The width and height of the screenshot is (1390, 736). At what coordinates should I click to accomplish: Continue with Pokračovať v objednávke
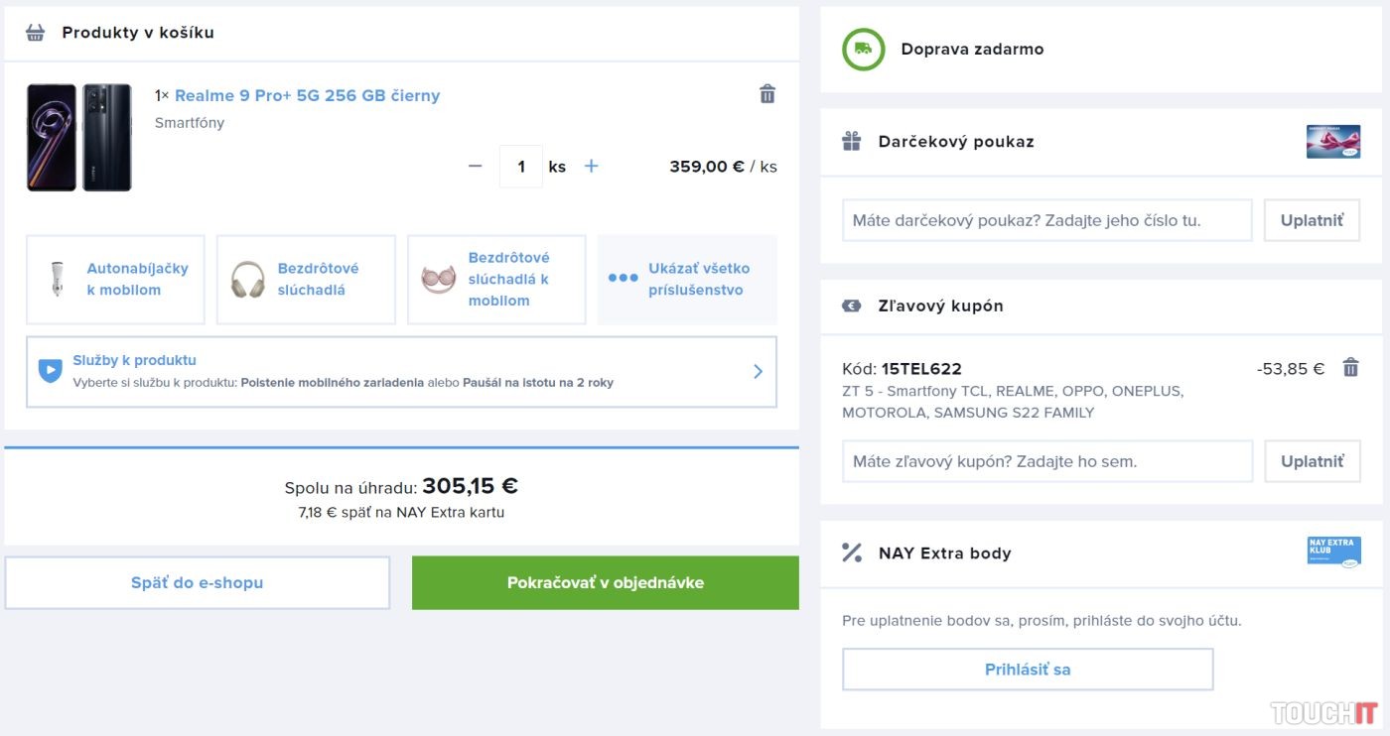tap(605, 582)
